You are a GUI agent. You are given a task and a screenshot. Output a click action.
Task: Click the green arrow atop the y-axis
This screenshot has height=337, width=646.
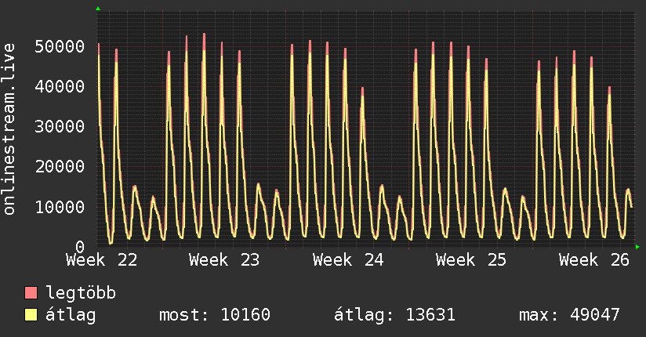pyautogui.click(x=98, y=9)
